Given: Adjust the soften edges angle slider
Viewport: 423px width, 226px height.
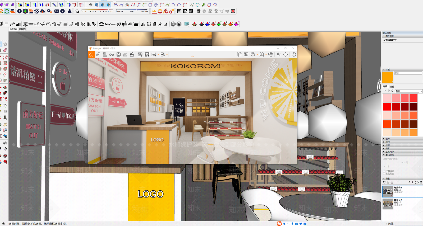Looking at the screenshot, I should [x=388, y=166].
